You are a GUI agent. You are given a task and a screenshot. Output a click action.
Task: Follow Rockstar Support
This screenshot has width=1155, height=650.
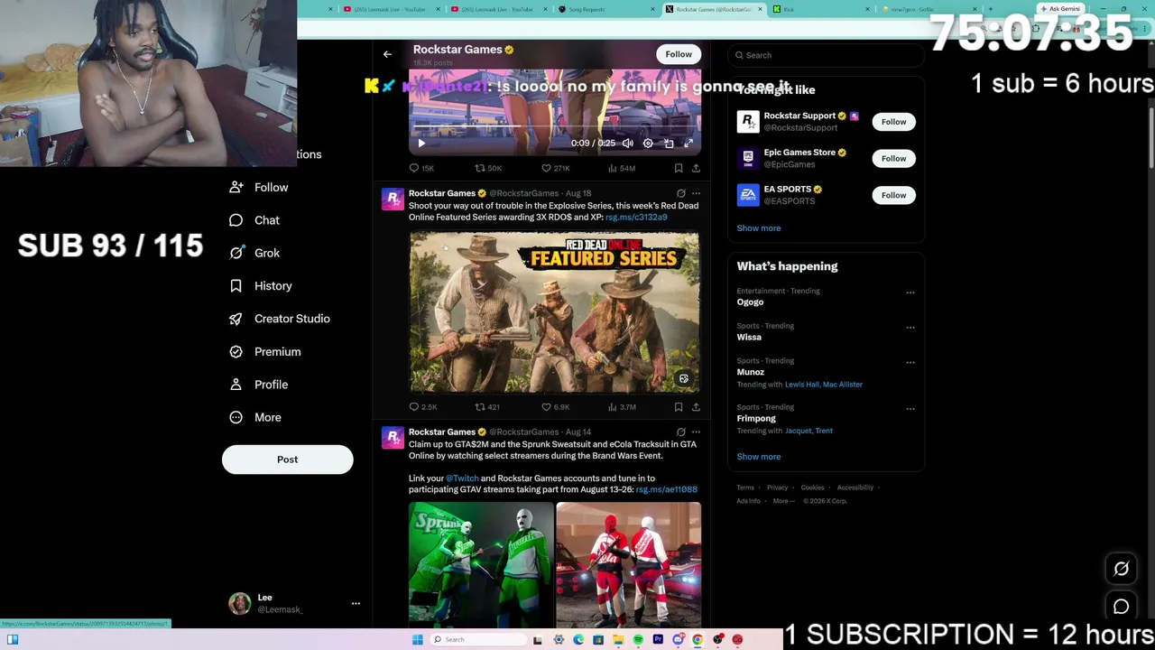[893, 122]
